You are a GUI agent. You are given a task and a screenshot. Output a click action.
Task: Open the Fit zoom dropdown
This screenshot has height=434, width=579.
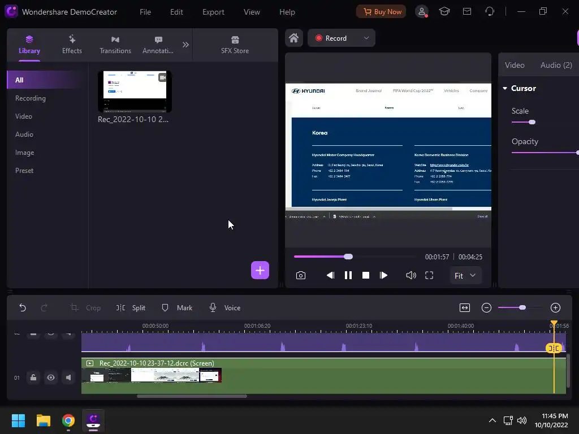(465, 276)
